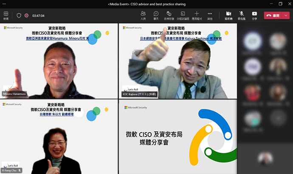Expand the dropdown arrow beside Leave
The height and width of the screenshot is (174, 293).
pyautogui.click(x=286, y=16)
